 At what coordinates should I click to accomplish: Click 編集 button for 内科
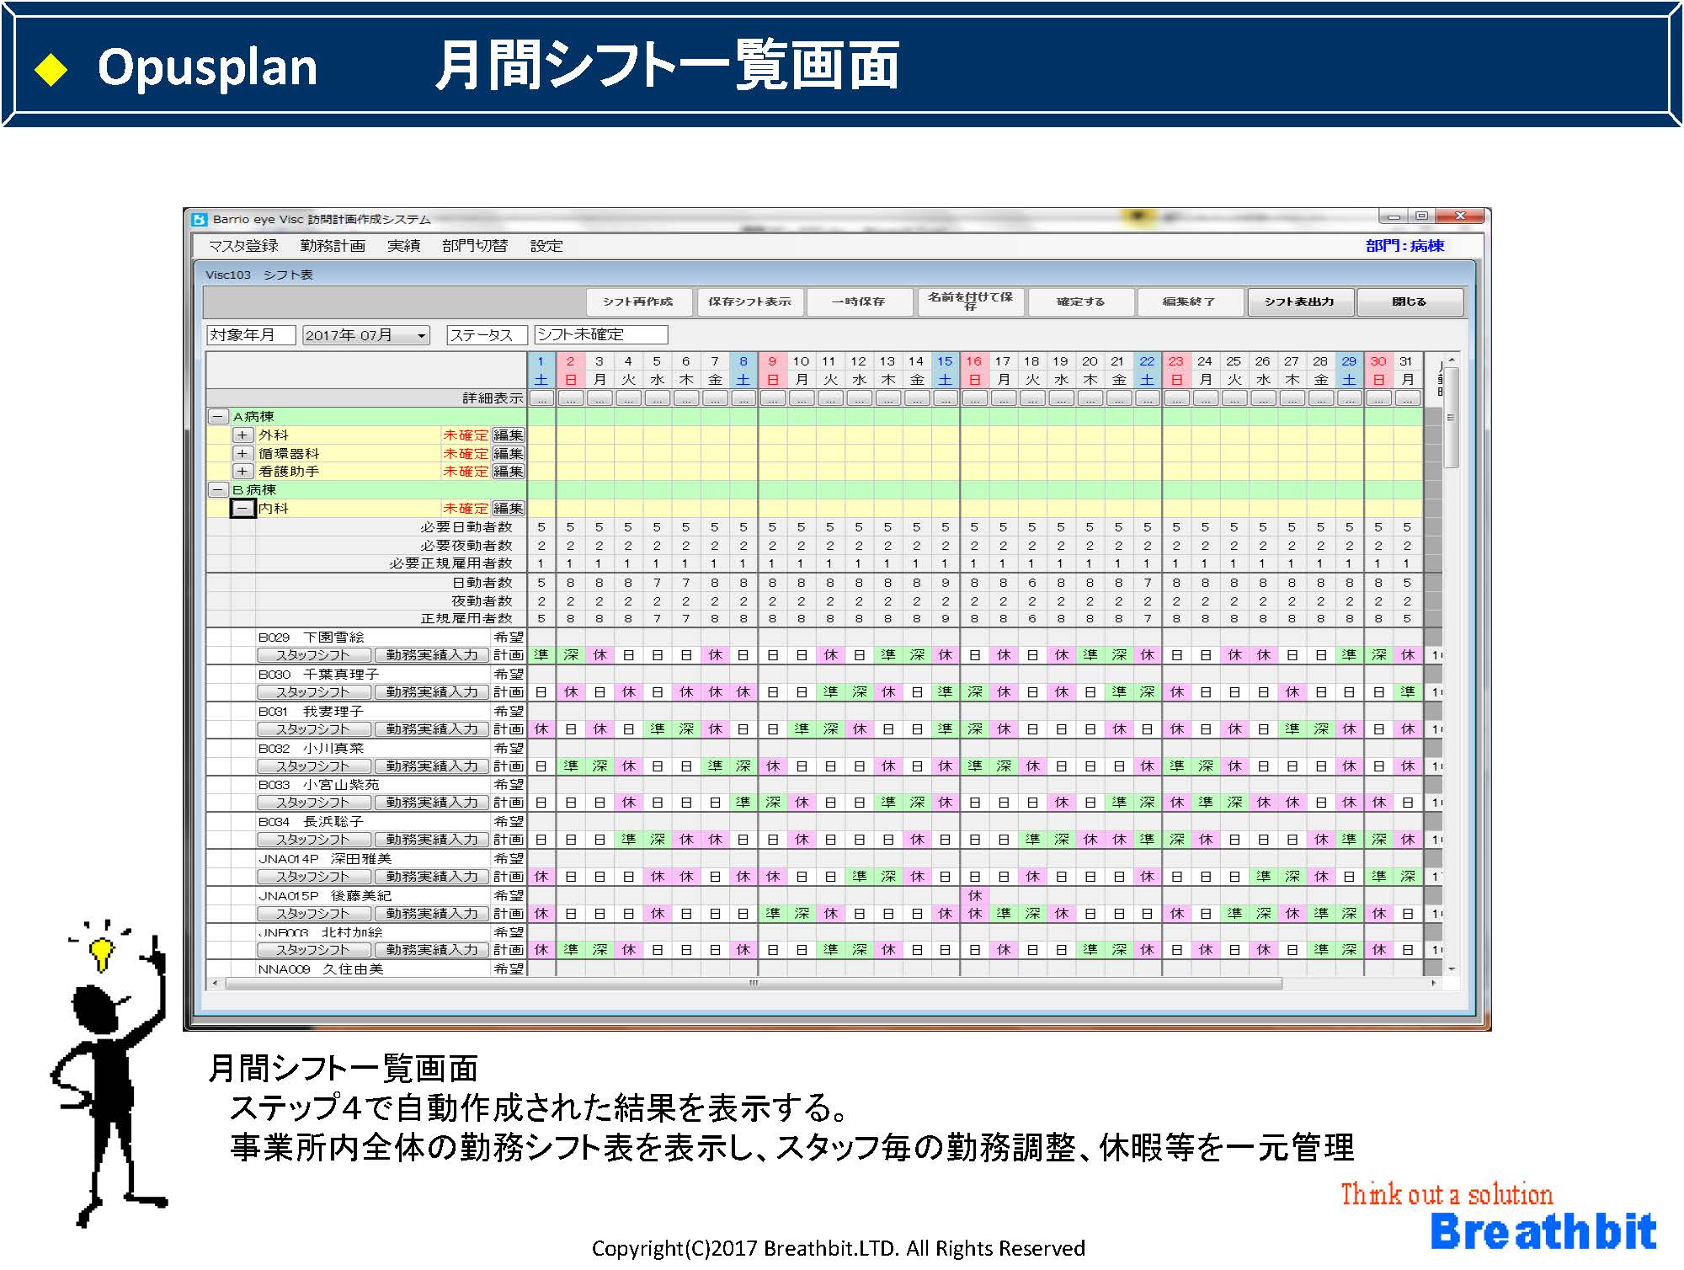coord(509,509)
